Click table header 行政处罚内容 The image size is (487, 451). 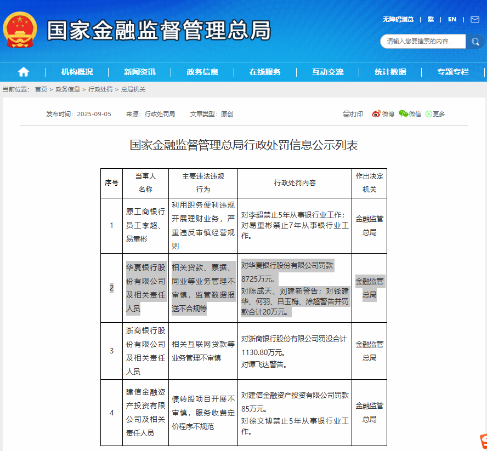coord(295,183)
